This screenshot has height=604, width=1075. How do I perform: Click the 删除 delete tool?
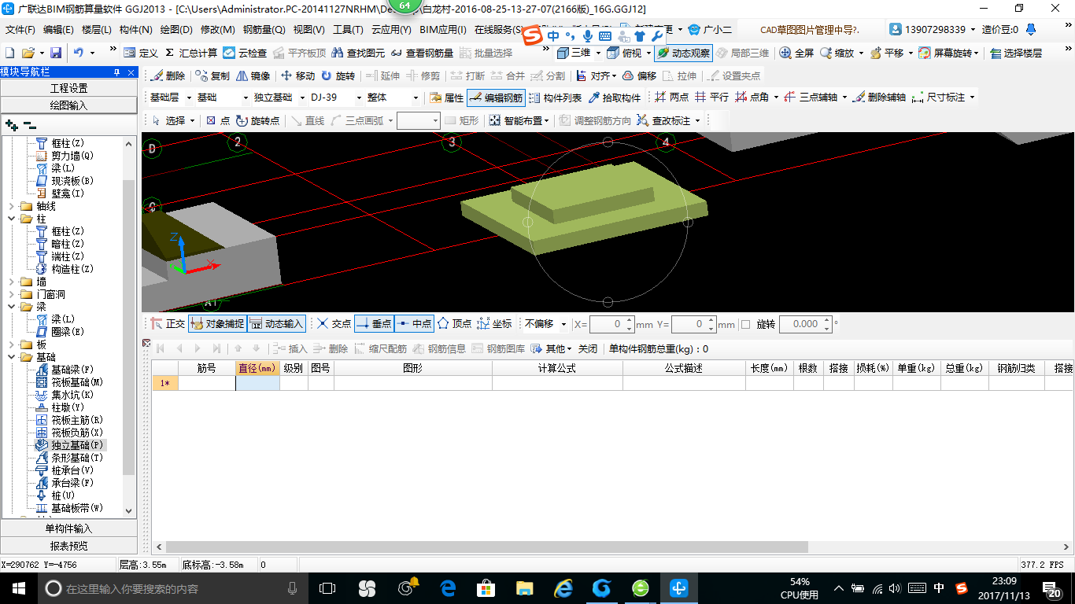point(168,75)
